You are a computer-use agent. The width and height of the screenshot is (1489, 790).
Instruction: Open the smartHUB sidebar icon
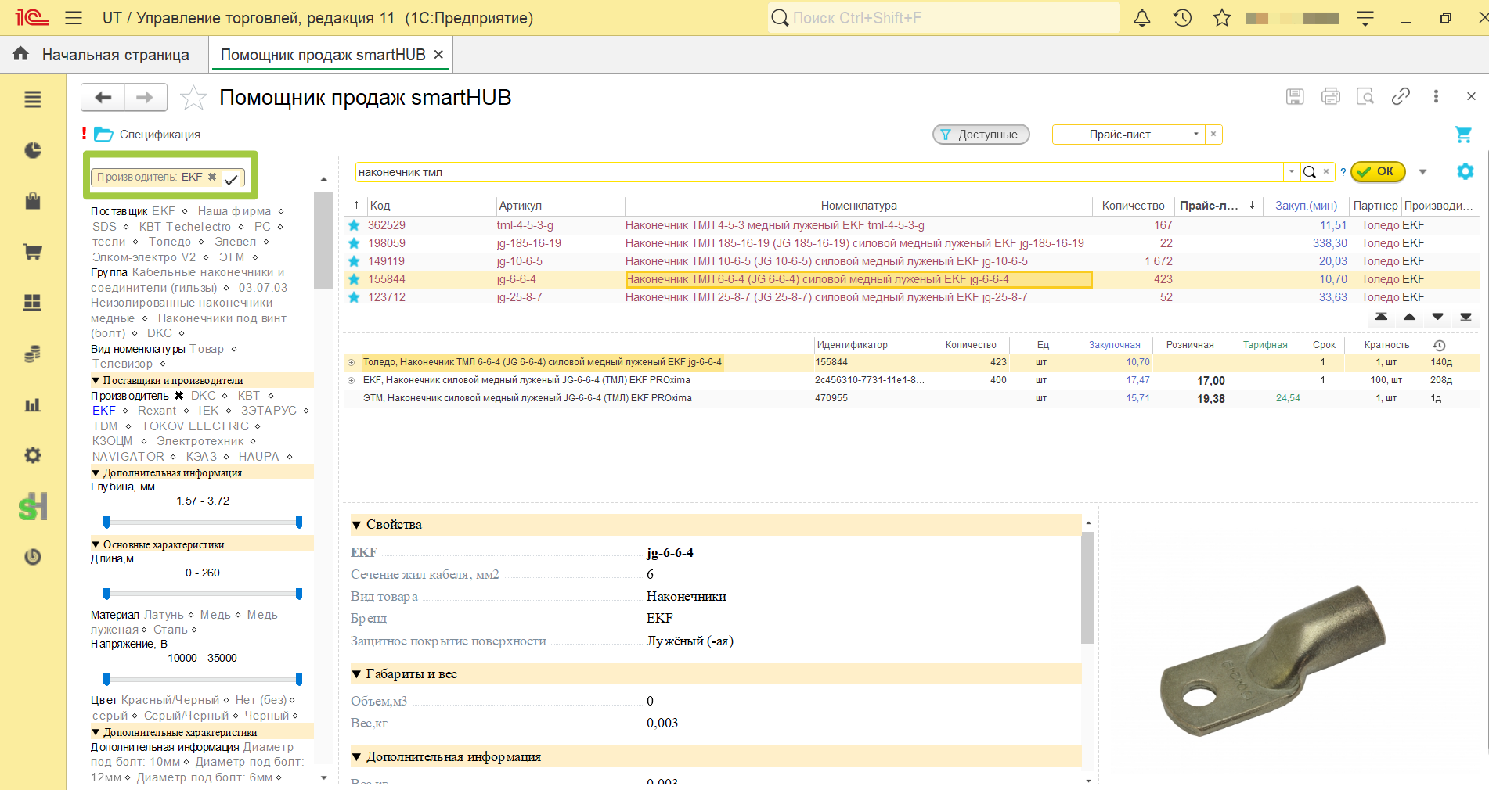[x=33, y=507]
